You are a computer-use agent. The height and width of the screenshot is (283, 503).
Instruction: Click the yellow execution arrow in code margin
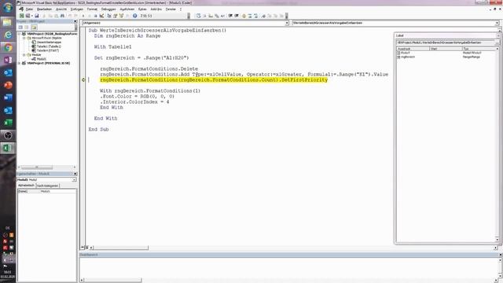83,79
